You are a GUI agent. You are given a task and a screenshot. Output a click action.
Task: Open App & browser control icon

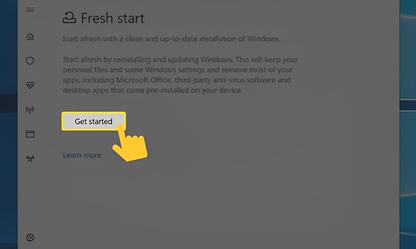tap(30, 134)
